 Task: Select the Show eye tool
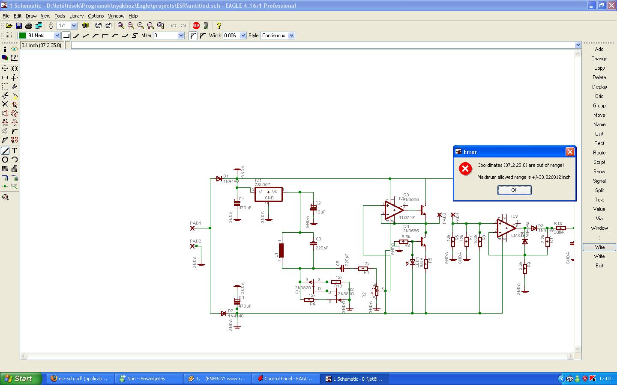click(x=15, y=49)
